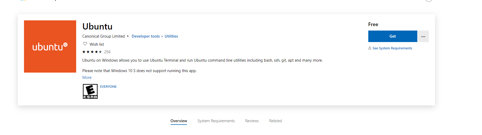482x135 pixels.
Task: Toggle the Wish list heart icon
Action: click(85, 44)
